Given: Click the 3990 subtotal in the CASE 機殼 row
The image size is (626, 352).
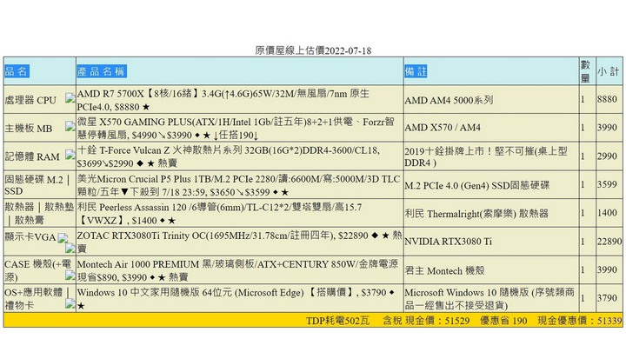Looking at the screenshot, I should tap(607, 269).
